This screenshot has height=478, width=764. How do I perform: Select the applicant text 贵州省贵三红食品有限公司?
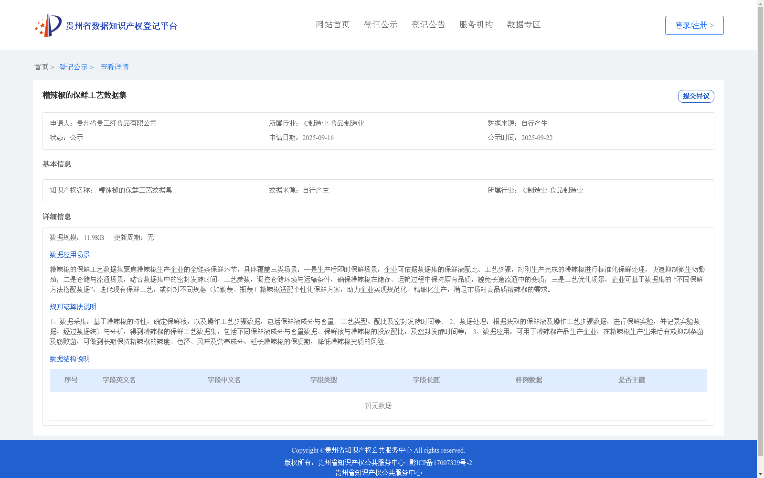coord(117,123)
